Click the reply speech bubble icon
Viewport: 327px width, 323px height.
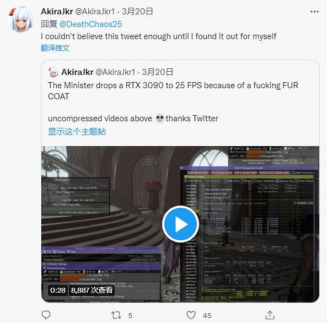pos(46,315)
